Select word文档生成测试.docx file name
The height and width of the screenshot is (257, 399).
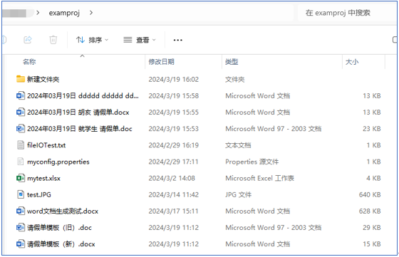tap(63, 211)
